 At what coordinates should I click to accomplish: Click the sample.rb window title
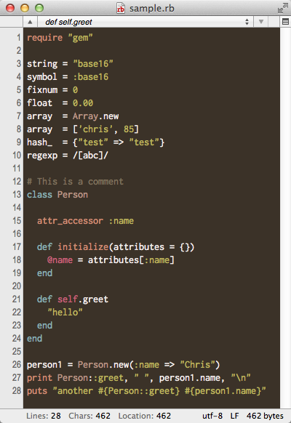pyautogui.click(x=152, y=9)
